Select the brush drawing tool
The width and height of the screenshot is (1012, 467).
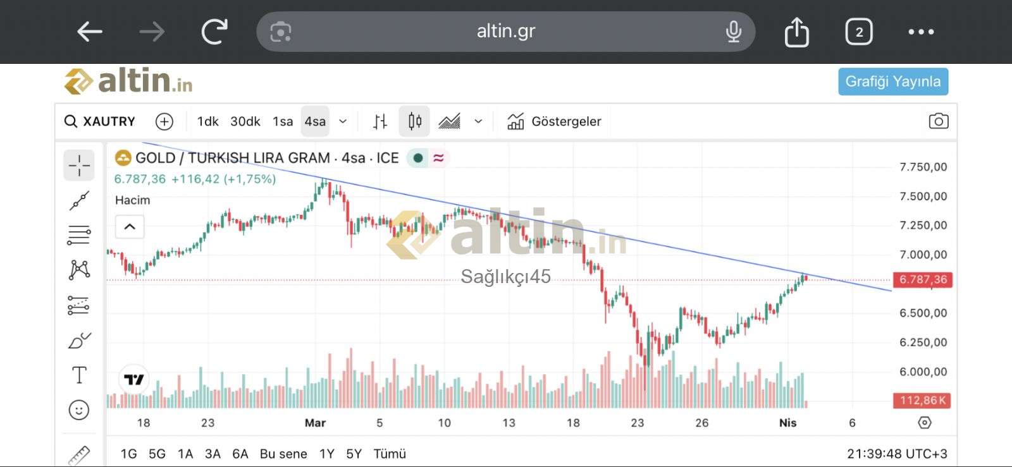point(79,341)
